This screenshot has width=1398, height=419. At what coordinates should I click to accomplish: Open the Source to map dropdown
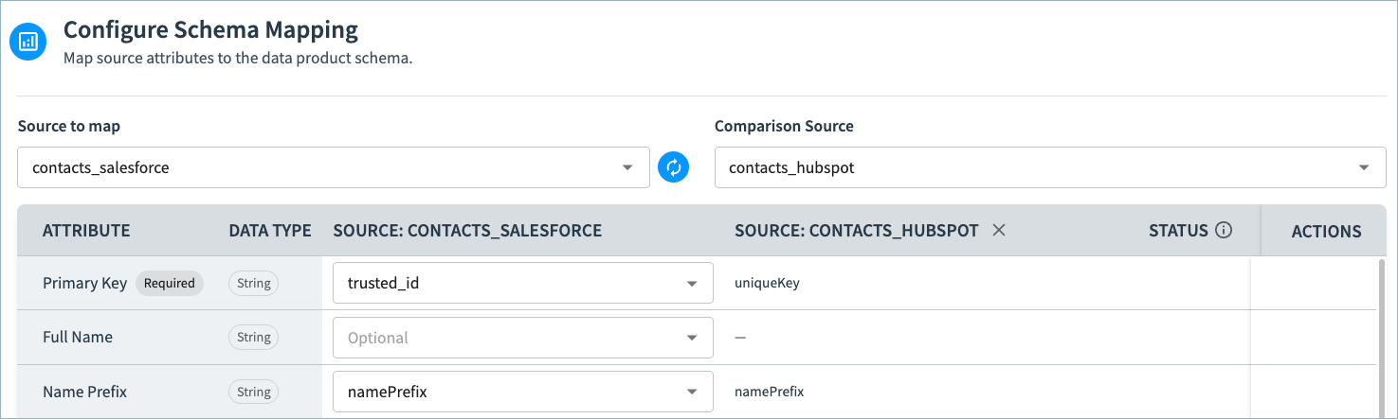tap(334, 167)
